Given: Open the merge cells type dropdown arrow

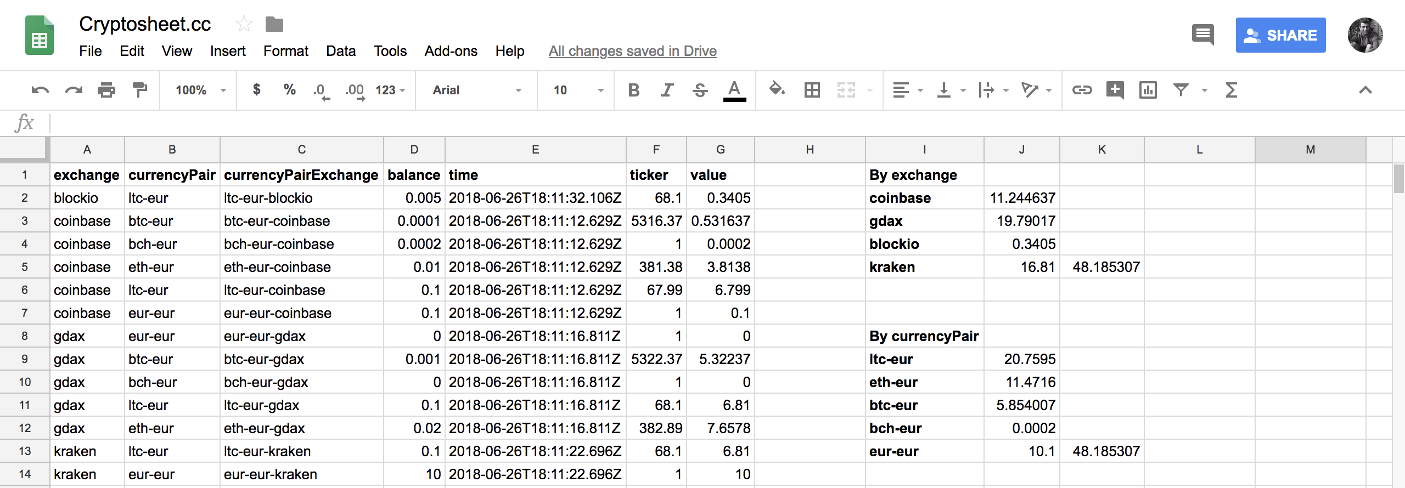Looking at the screenshot, I should coord(870,90).
